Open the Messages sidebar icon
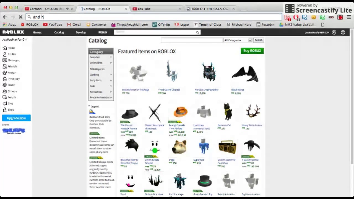Image resolution: width=354 pixels, height=199 pixels. (5, 60)
